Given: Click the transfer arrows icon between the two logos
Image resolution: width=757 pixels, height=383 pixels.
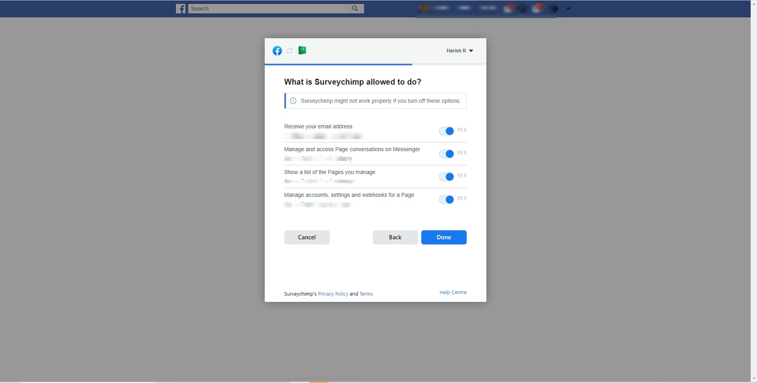Looking at the screenshot, I should (290, 50).
